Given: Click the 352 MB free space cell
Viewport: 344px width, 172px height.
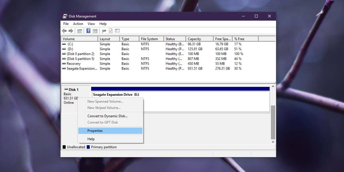Looking at the screenshot, I should click(221, 59).
